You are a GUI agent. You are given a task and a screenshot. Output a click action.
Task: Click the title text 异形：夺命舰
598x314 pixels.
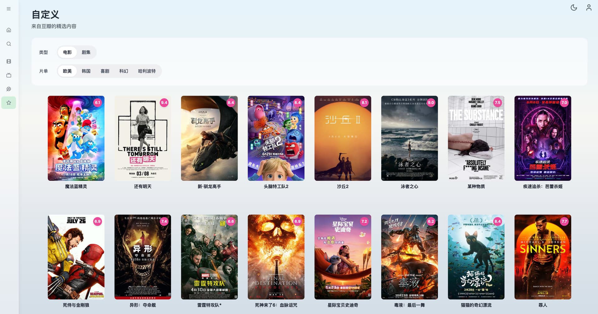143,305
